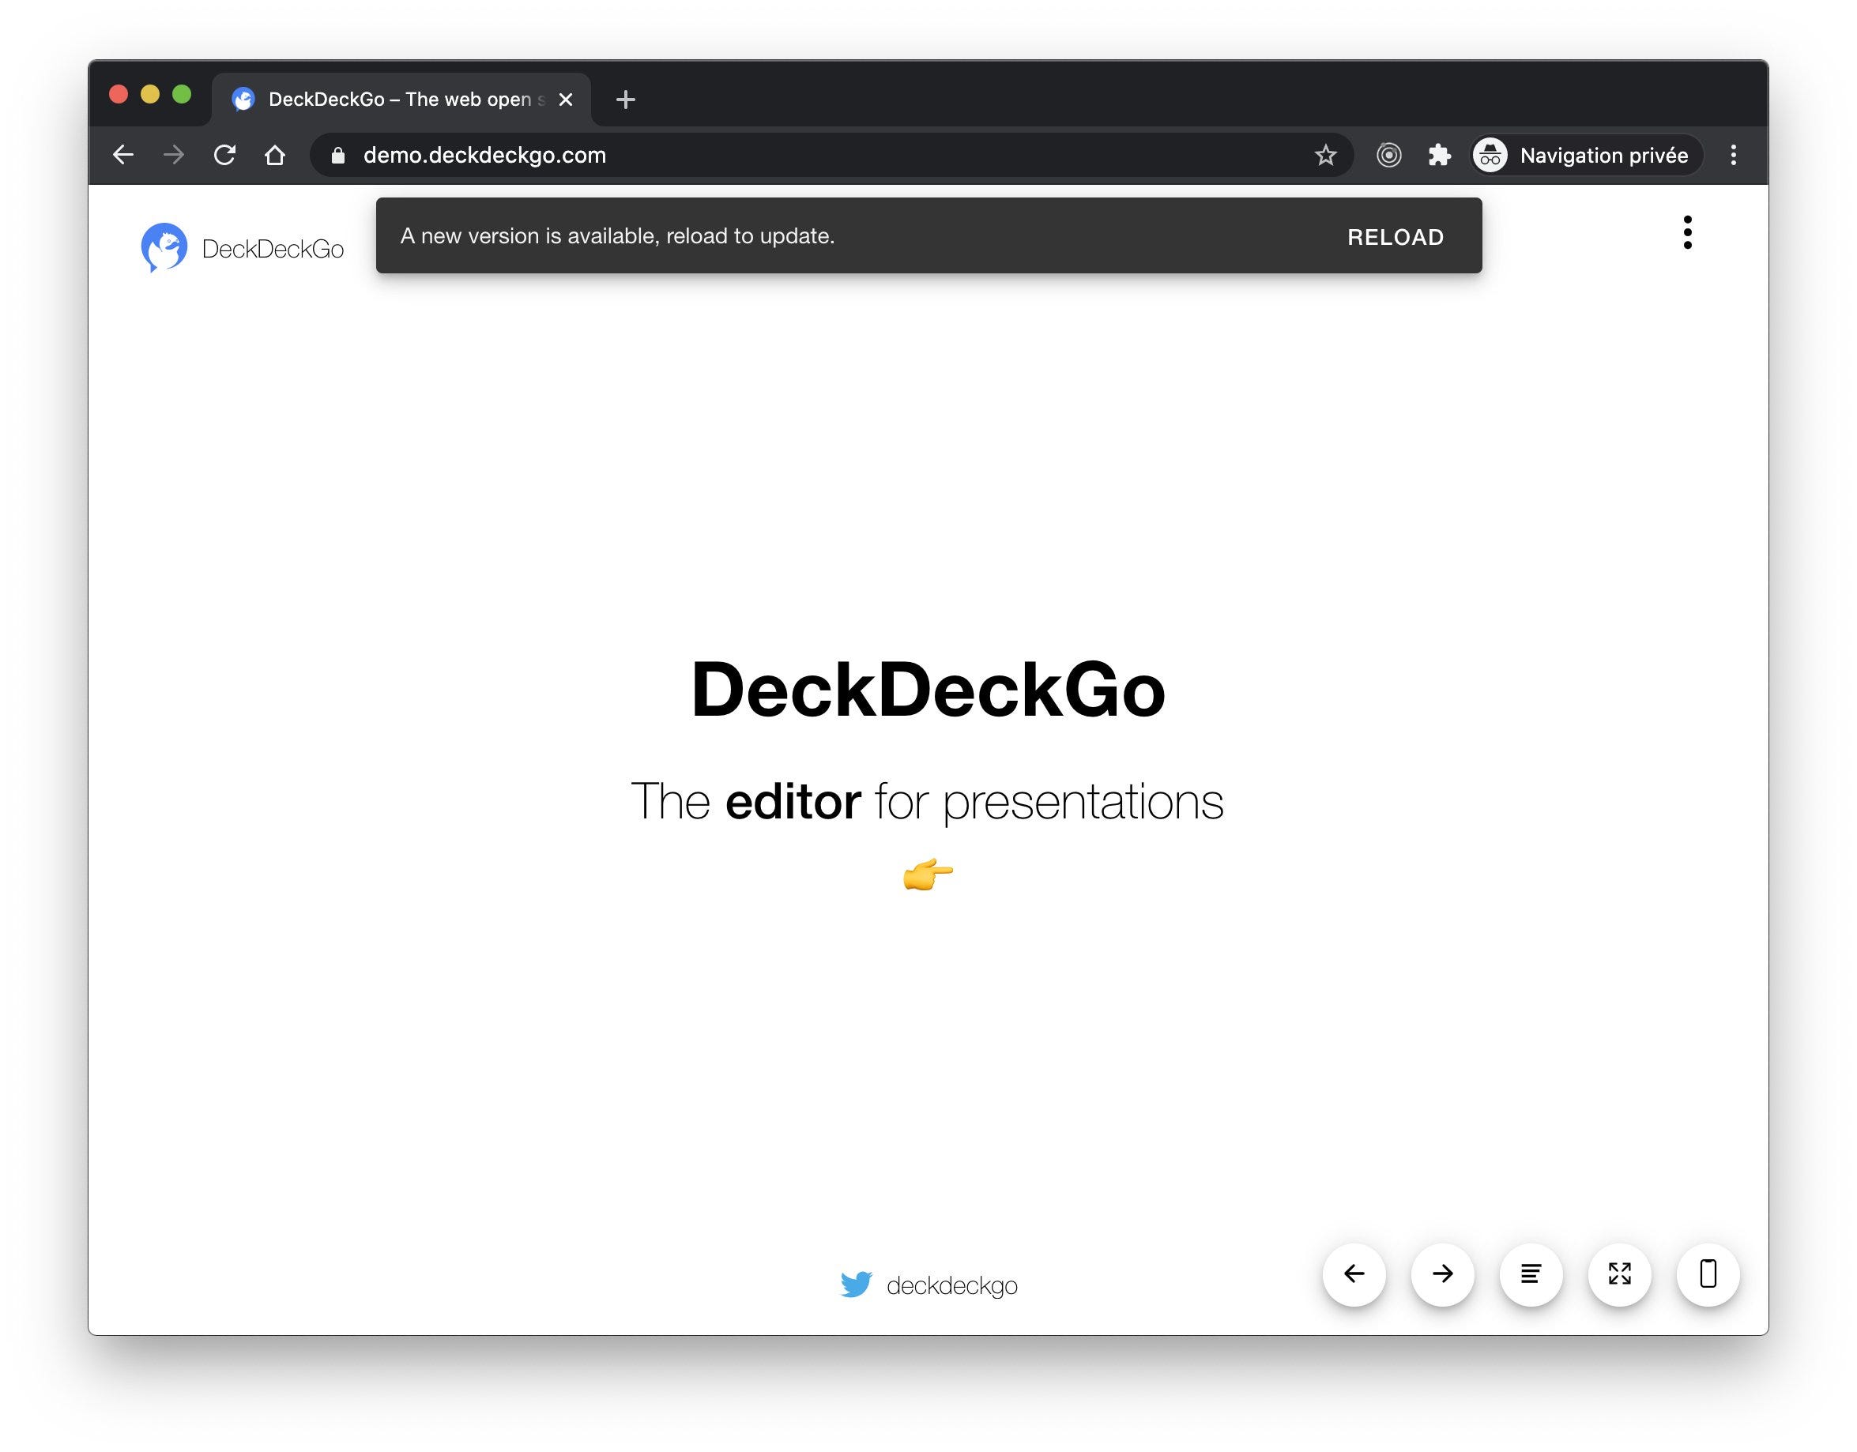Image resolution: width=1857 pixels, height=1452 pixels.
Task: Open the remote control phone icon
Action: [x=1708, y=1273]
